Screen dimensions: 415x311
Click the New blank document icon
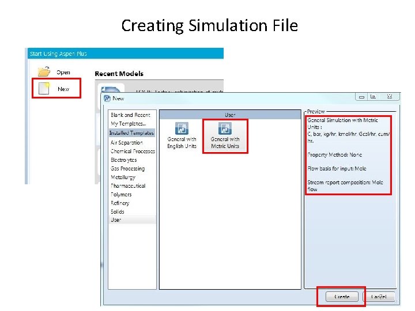pyautogui.click(x=44, y=88)
